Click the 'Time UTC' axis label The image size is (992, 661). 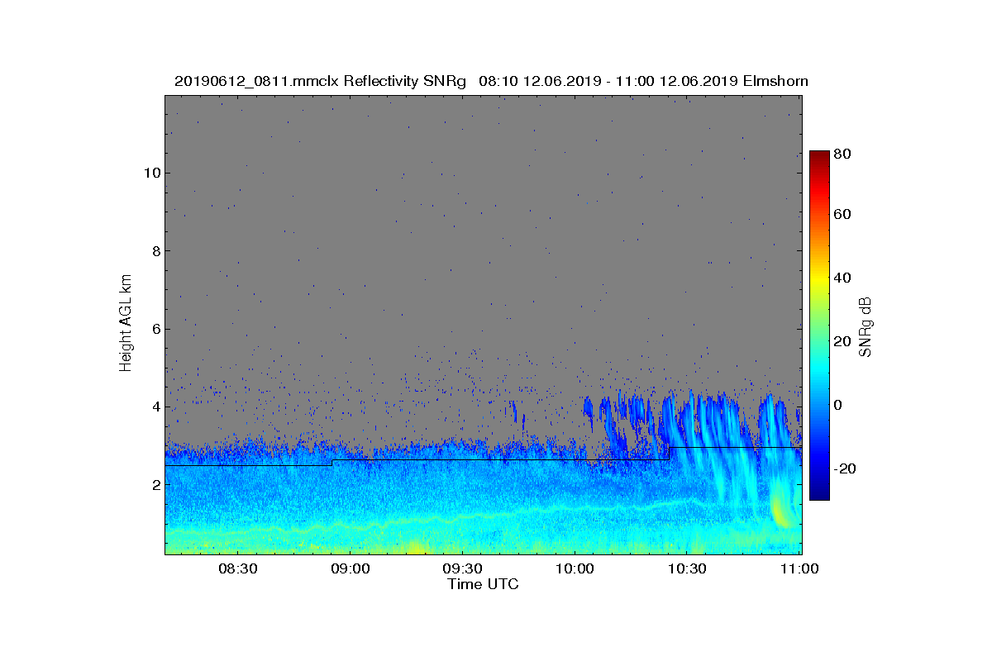[484, 584]
